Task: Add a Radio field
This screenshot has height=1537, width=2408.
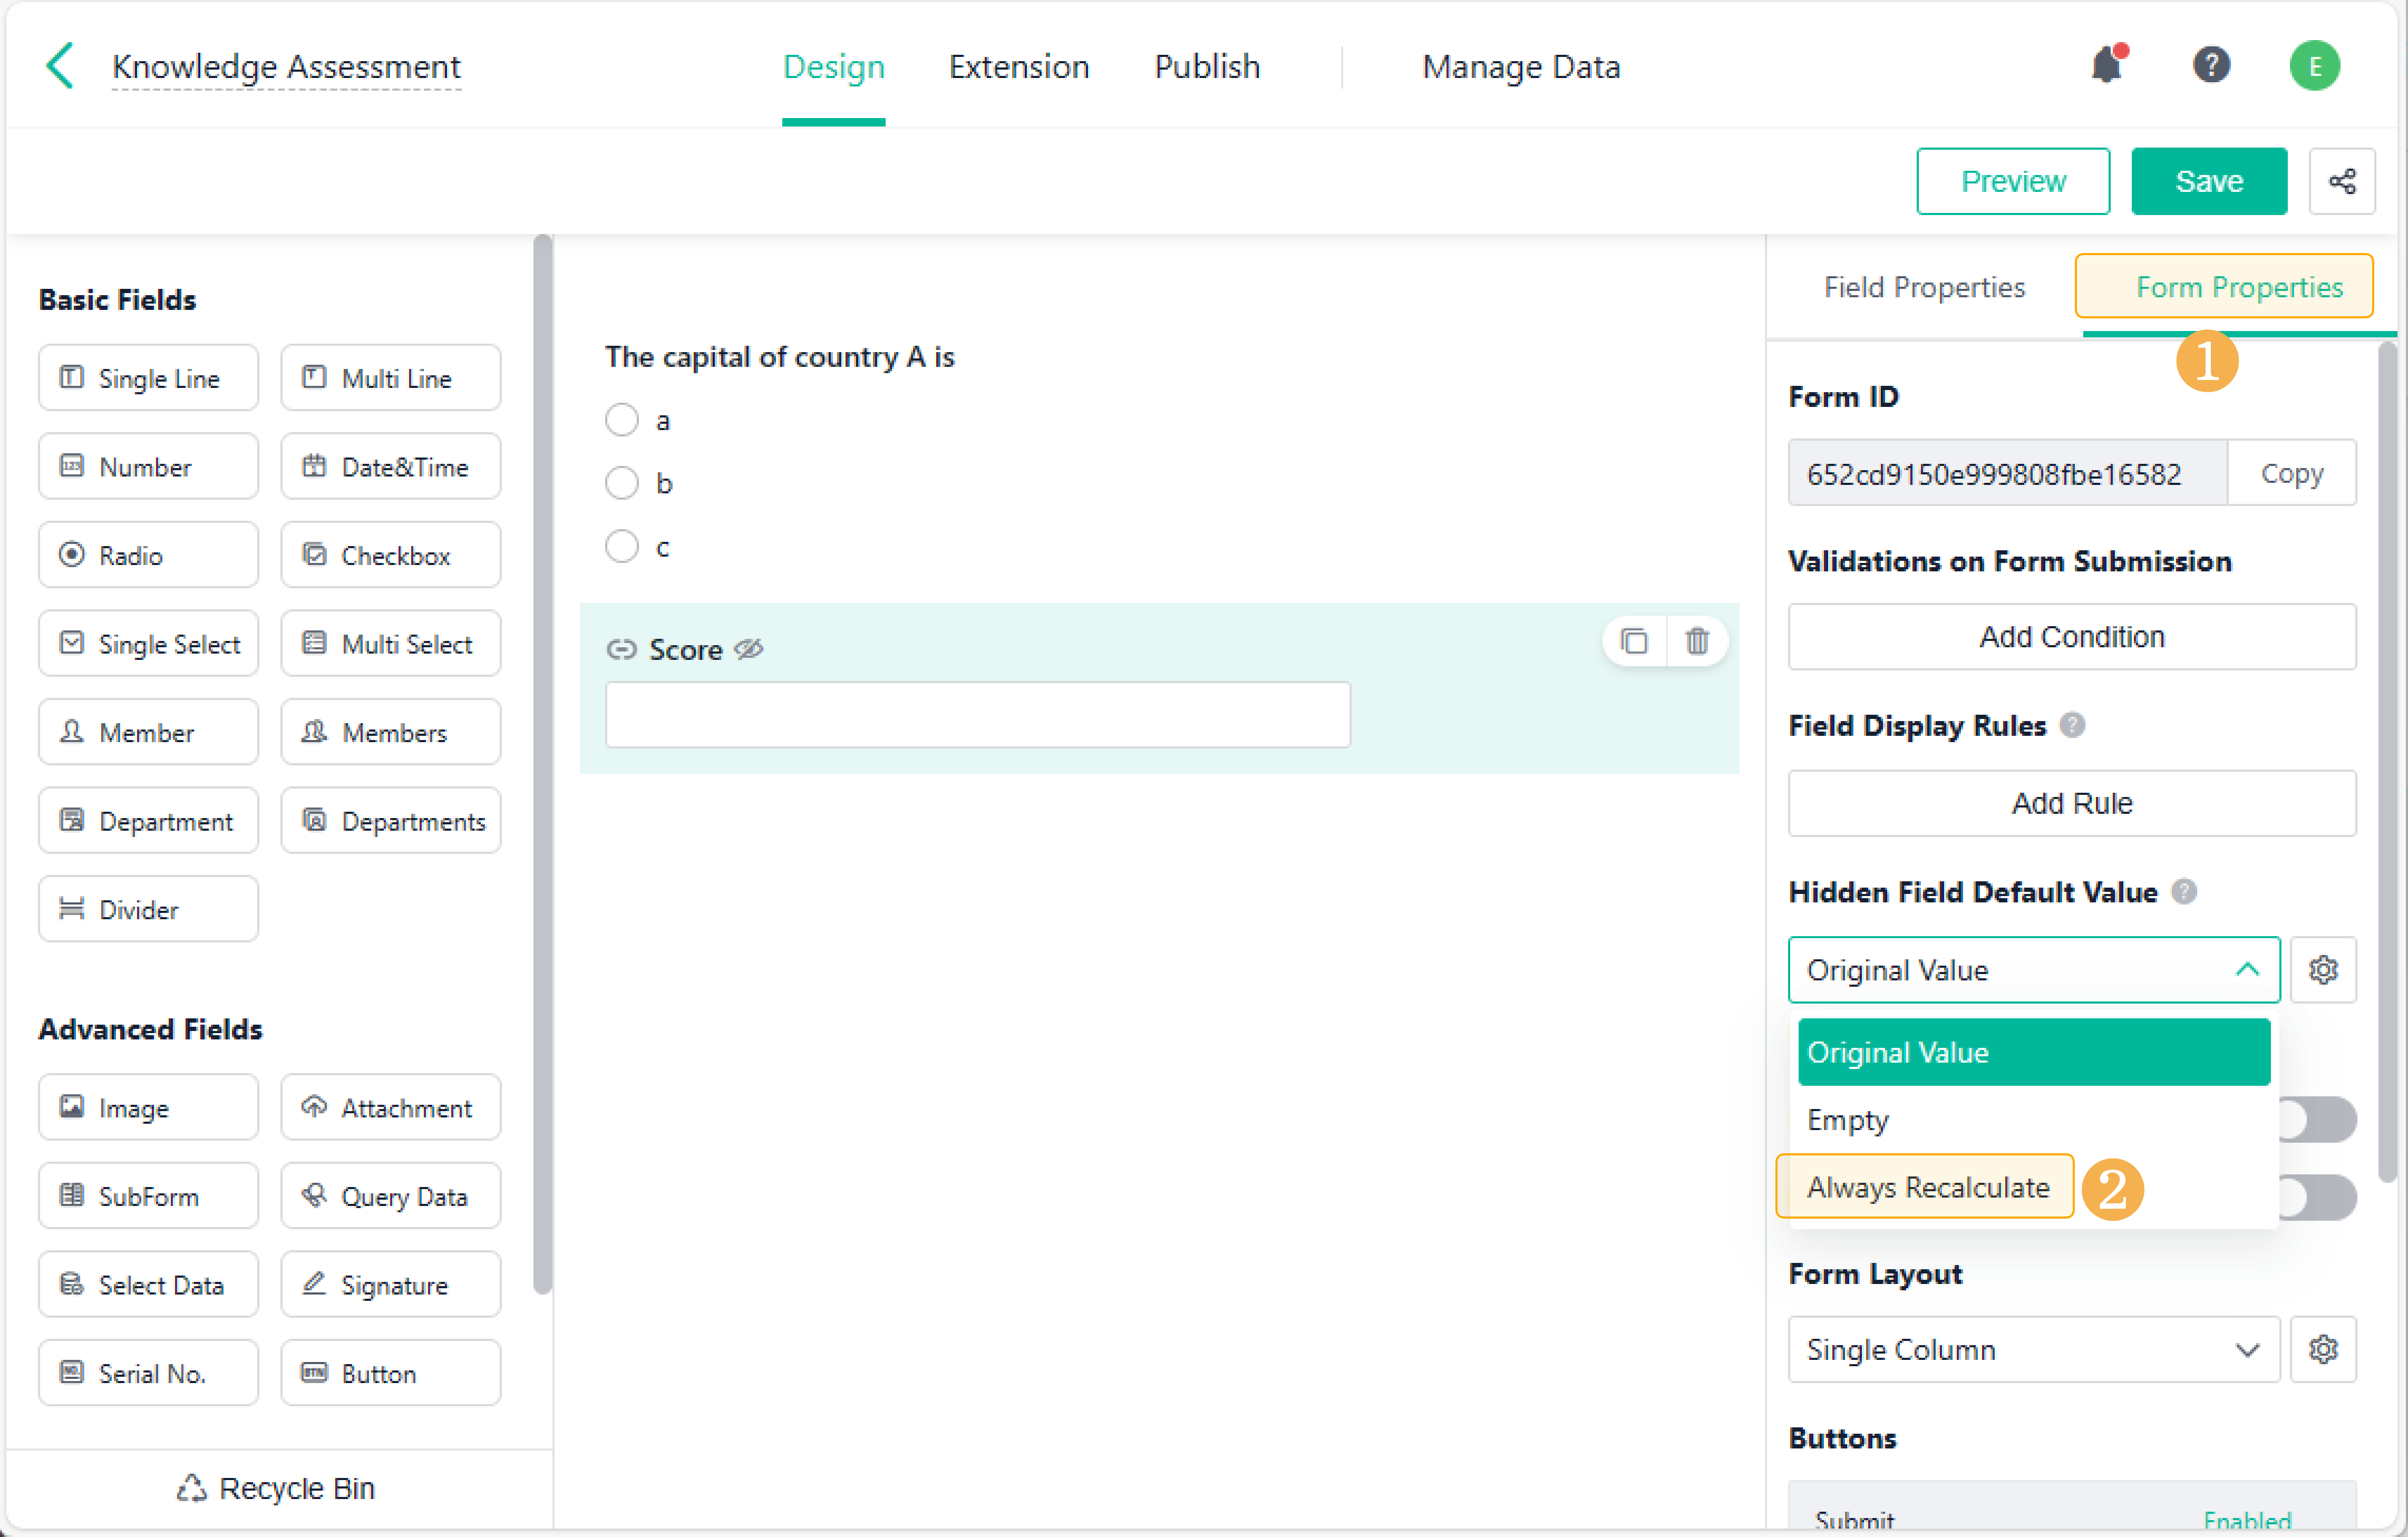Action: click(x=148, y=555)
